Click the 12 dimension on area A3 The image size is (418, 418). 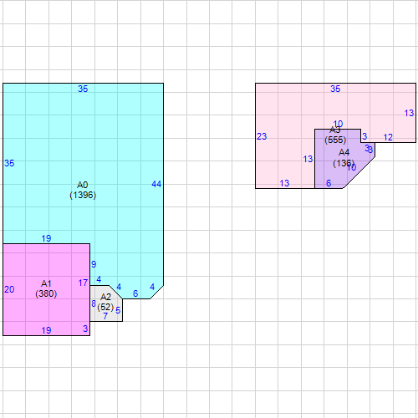pyautogui.click(x=388, y=137)
